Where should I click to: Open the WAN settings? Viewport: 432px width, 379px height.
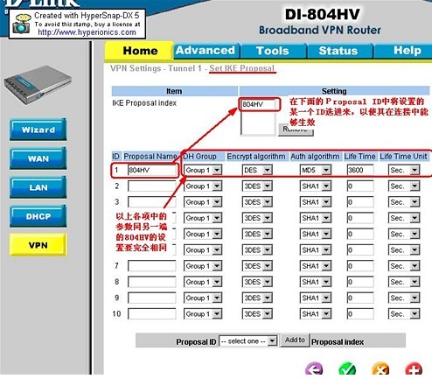pos(38,158)
